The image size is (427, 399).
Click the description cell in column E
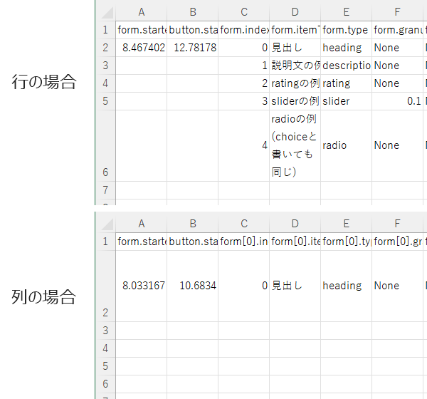pyautogui.click(x=346, y=66)
